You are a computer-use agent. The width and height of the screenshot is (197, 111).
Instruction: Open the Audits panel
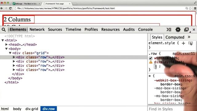tap(129, 30)
